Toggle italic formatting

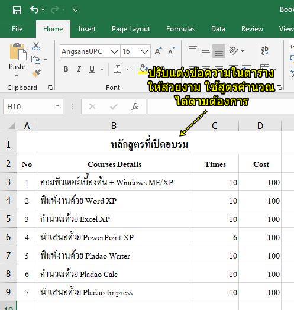(x=79, y=69)
